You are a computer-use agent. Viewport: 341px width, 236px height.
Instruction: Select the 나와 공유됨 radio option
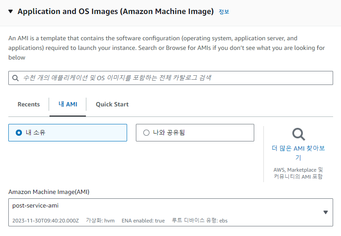pyautogui.click(x=195, y=133)
